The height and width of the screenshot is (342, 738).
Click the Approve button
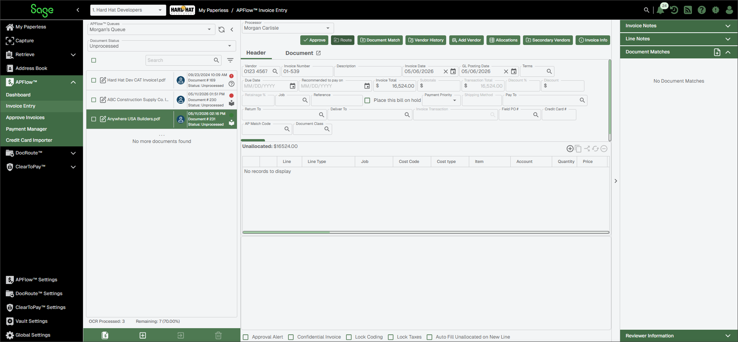(314, 40)
